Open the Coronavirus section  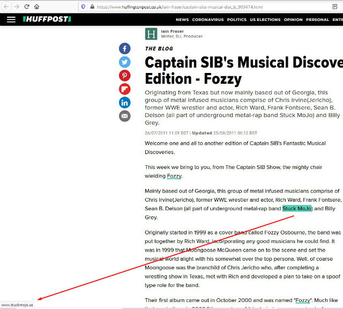208,20
